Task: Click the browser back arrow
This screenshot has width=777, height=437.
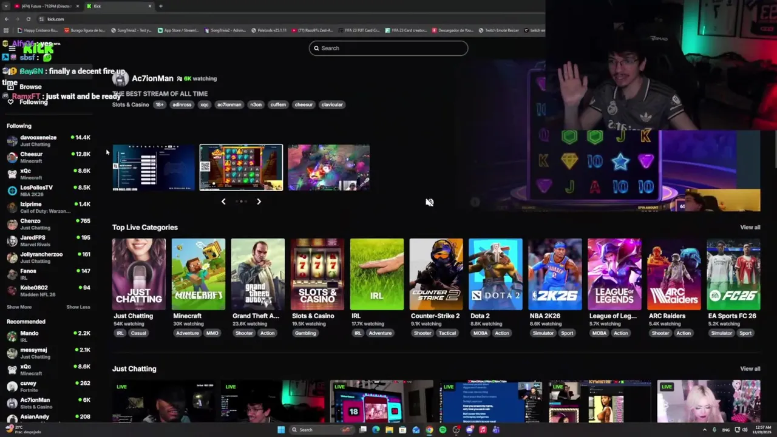Action: [x=6, y=19]
